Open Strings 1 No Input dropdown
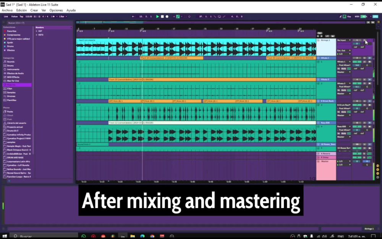Image resolution: width=382 pixels, height=239 pixels. tap(344, 40)
